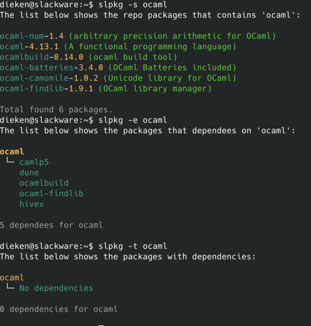
Task: Click the 'No dependencies' tree entry
Action: (x=56, y=288)
